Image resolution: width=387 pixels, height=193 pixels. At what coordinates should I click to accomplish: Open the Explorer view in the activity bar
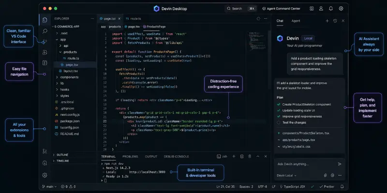(x=45, y=20)
